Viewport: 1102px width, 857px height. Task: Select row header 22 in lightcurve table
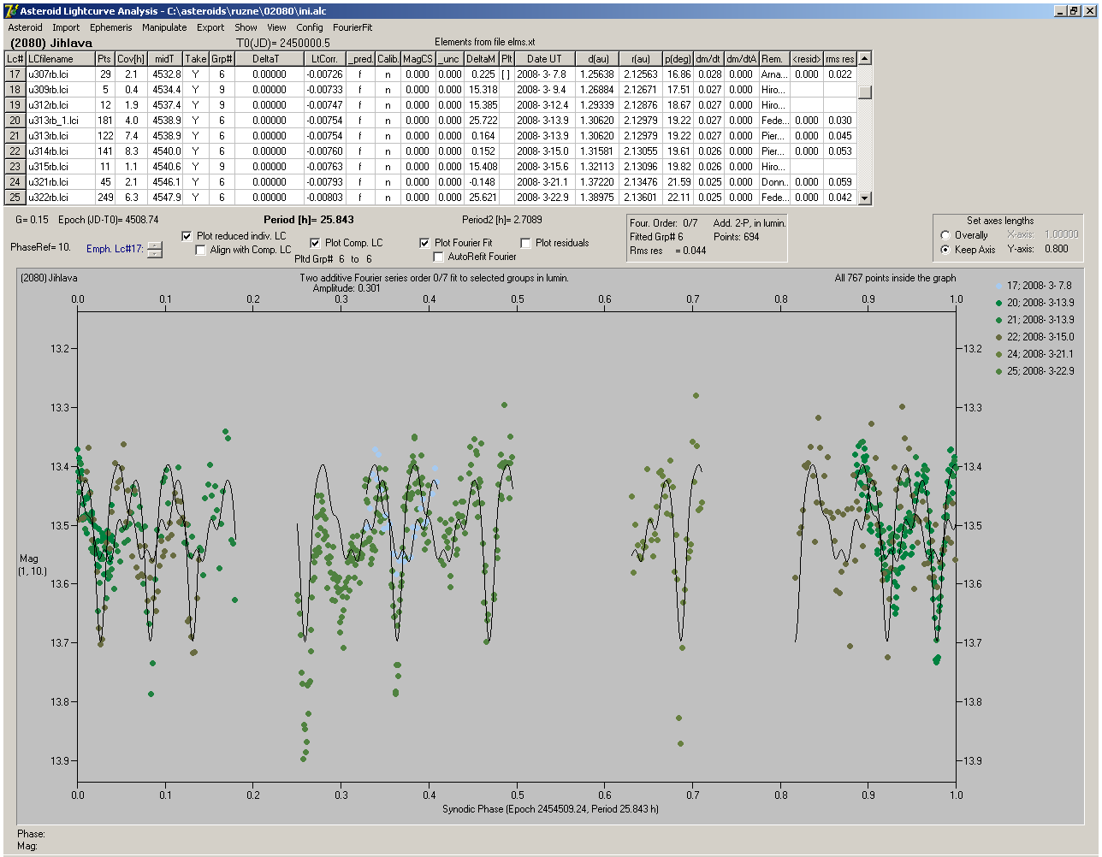[x=15, y=151]
